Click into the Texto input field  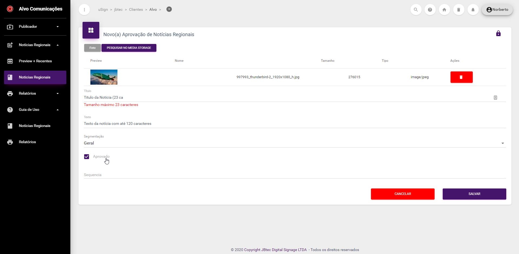click(295, 124)
